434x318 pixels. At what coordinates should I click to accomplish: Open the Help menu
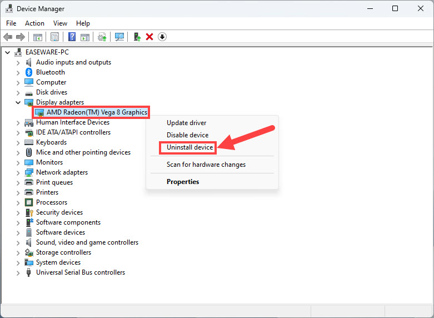[x=83, y=23]
